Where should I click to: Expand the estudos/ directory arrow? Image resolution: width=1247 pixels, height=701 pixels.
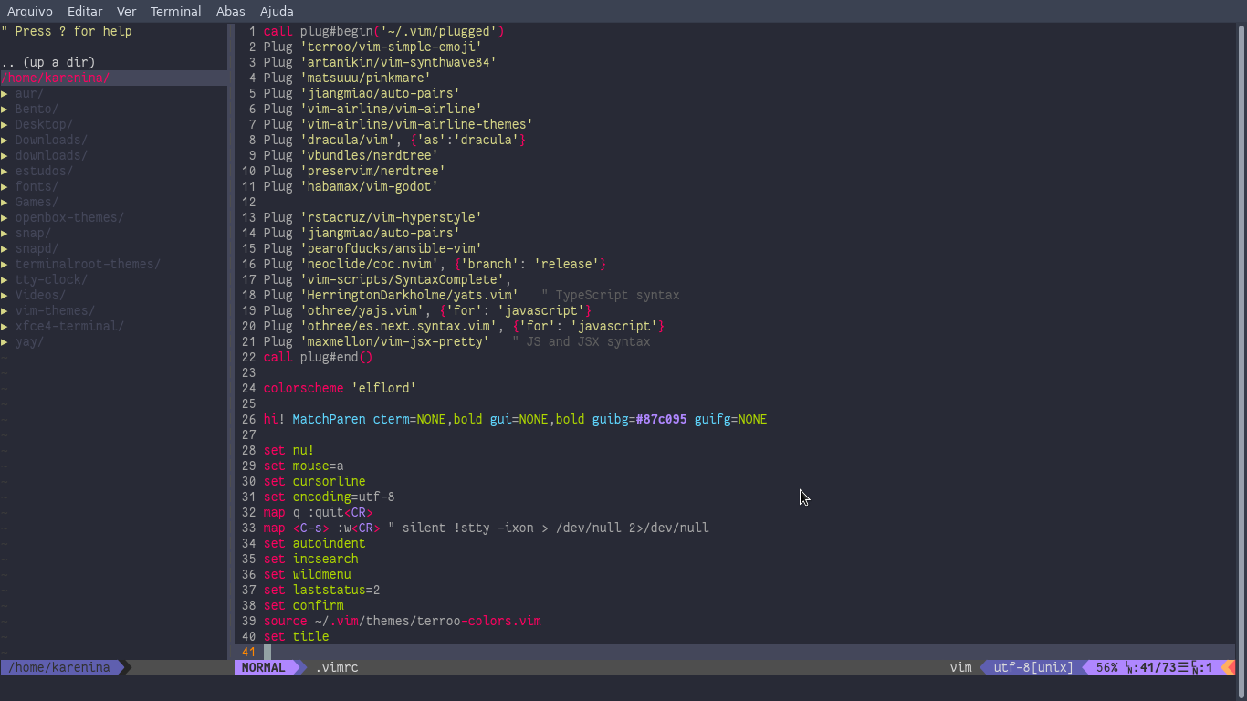tap(5, 171)
